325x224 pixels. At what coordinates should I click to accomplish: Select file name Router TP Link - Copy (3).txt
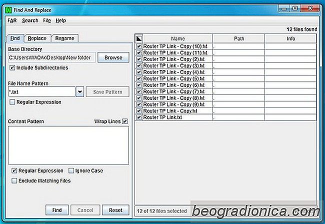click(x=174, y=65)
